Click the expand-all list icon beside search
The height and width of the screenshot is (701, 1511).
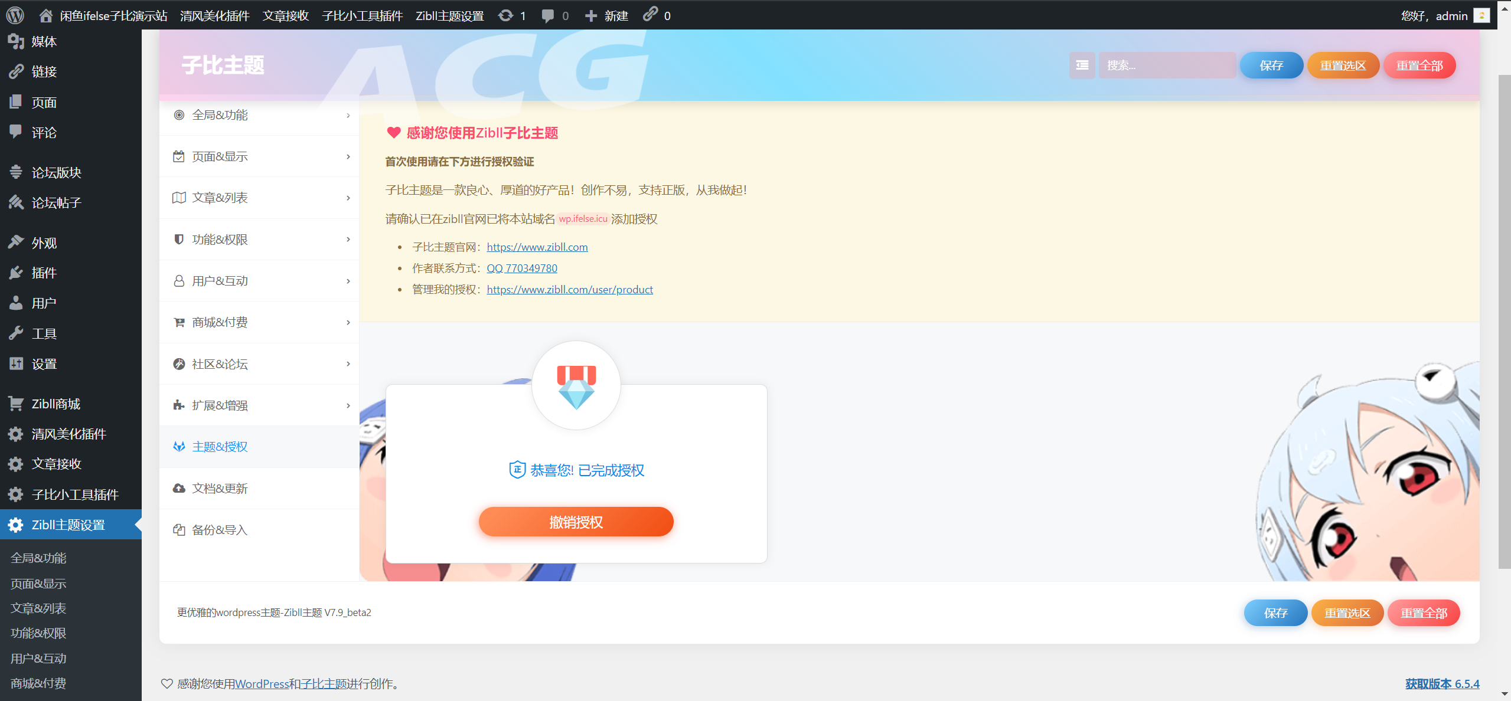click(1082, 65)
